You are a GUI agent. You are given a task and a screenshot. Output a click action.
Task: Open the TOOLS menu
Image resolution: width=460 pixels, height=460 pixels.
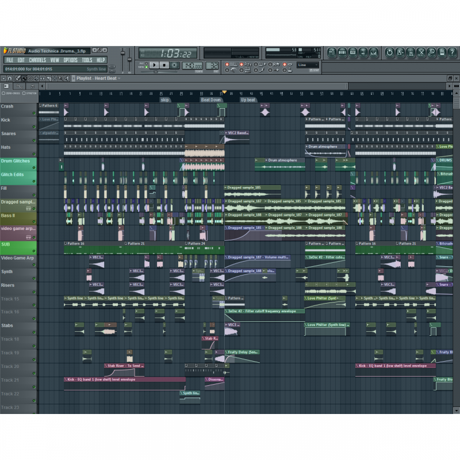click(87, 60)
